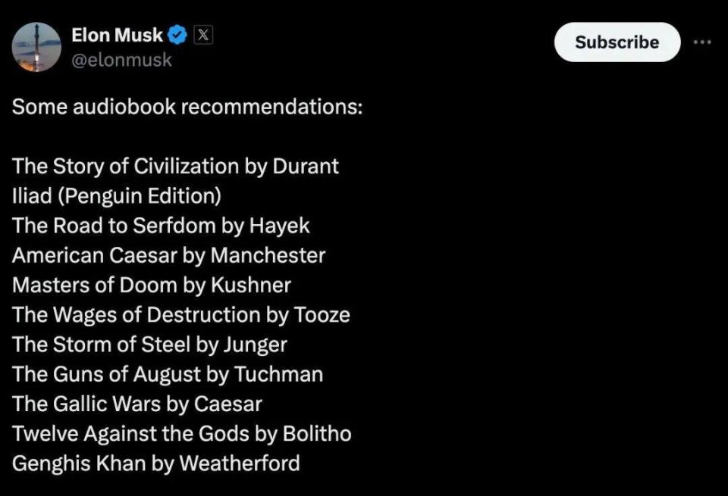The image size is (728, 496).
Task: Click "Masters of Doom by Kushner" line
Action: (x=152, y=285)
